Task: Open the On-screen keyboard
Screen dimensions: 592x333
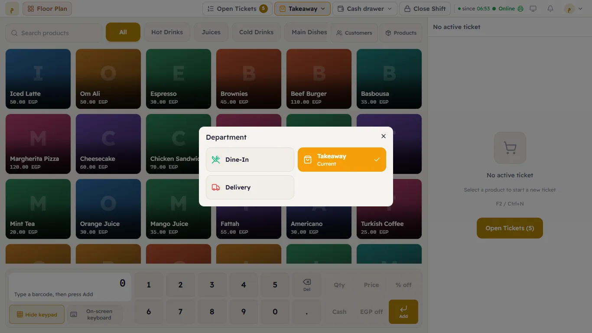Action: point(94,314)
